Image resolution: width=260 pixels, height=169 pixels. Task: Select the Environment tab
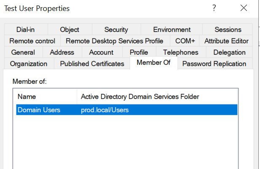[x=172, y=30]
